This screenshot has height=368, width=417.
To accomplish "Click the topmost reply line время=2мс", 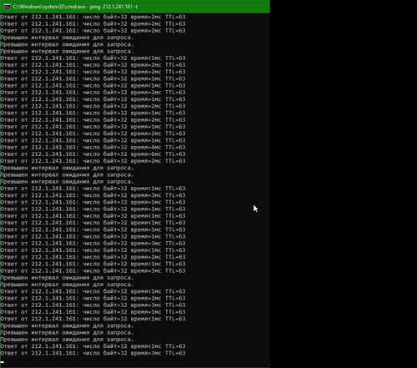I will pyautogui.click(x=93, y=17).
